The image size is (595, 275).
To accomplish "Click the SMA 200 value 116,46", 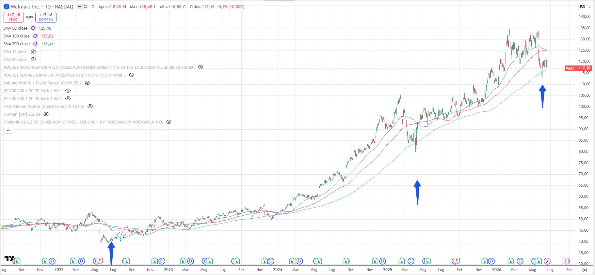I will pos(47,44).
